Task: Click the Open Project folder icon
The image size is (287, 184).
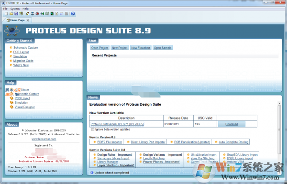Action: 11,14
